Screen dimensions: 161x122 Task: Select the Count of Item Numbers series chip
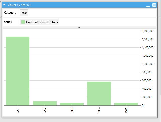tap(40, 22)
